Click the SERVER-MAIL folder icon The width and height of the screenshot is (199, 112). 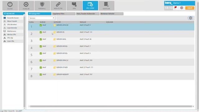pyautogui.click(x=55, y=39)
